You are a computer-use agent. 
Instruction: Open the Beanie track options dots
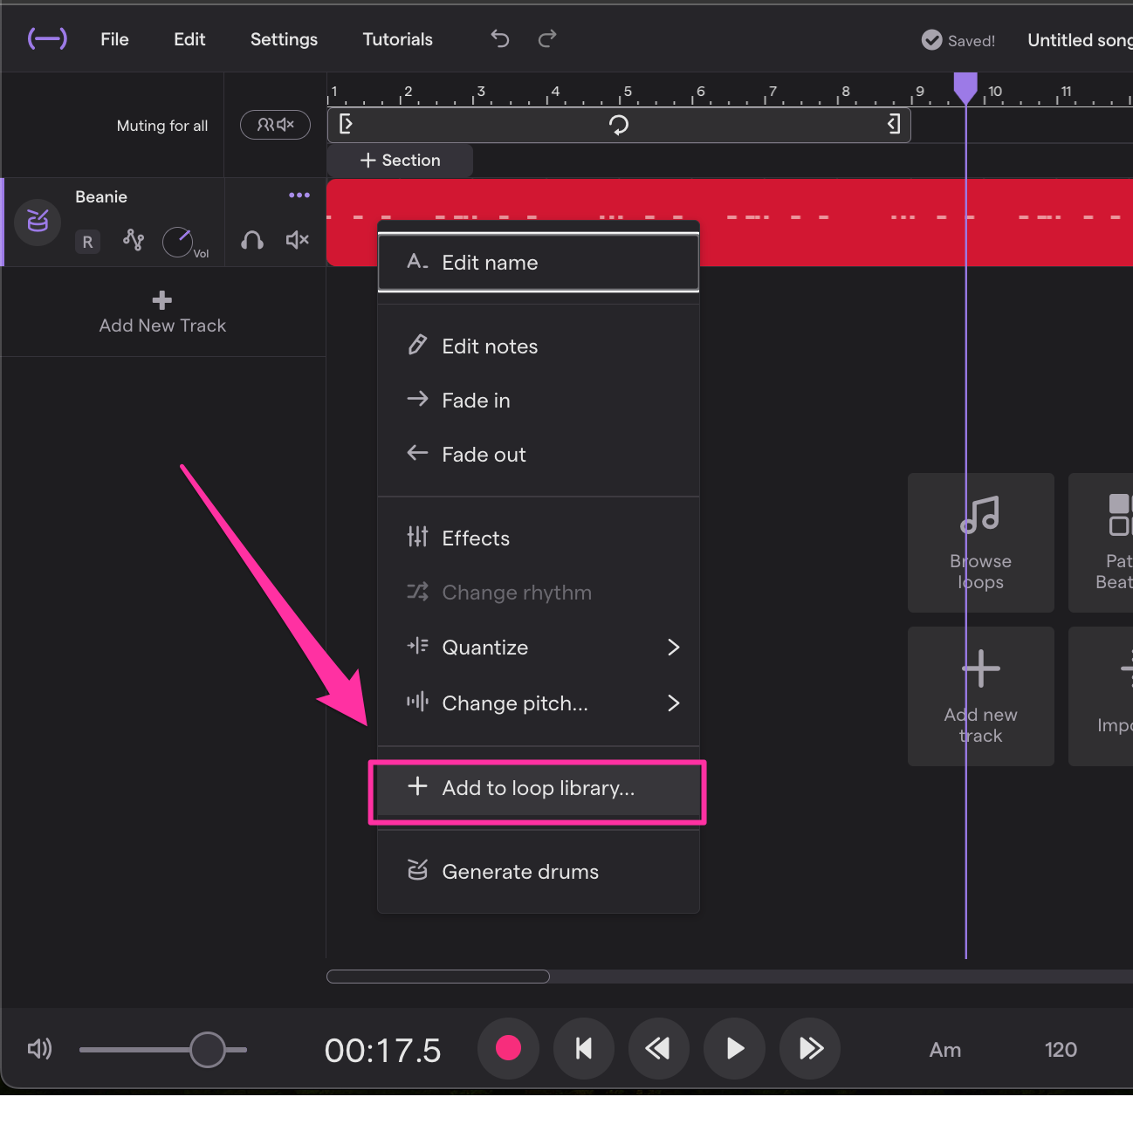tap(299, 195)
